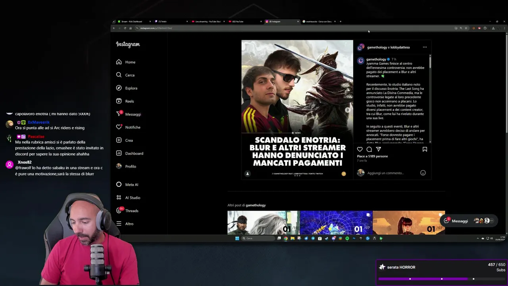Go to next carousel image arrow
Viewport: 508px width, 286px height.
[348, 110]
